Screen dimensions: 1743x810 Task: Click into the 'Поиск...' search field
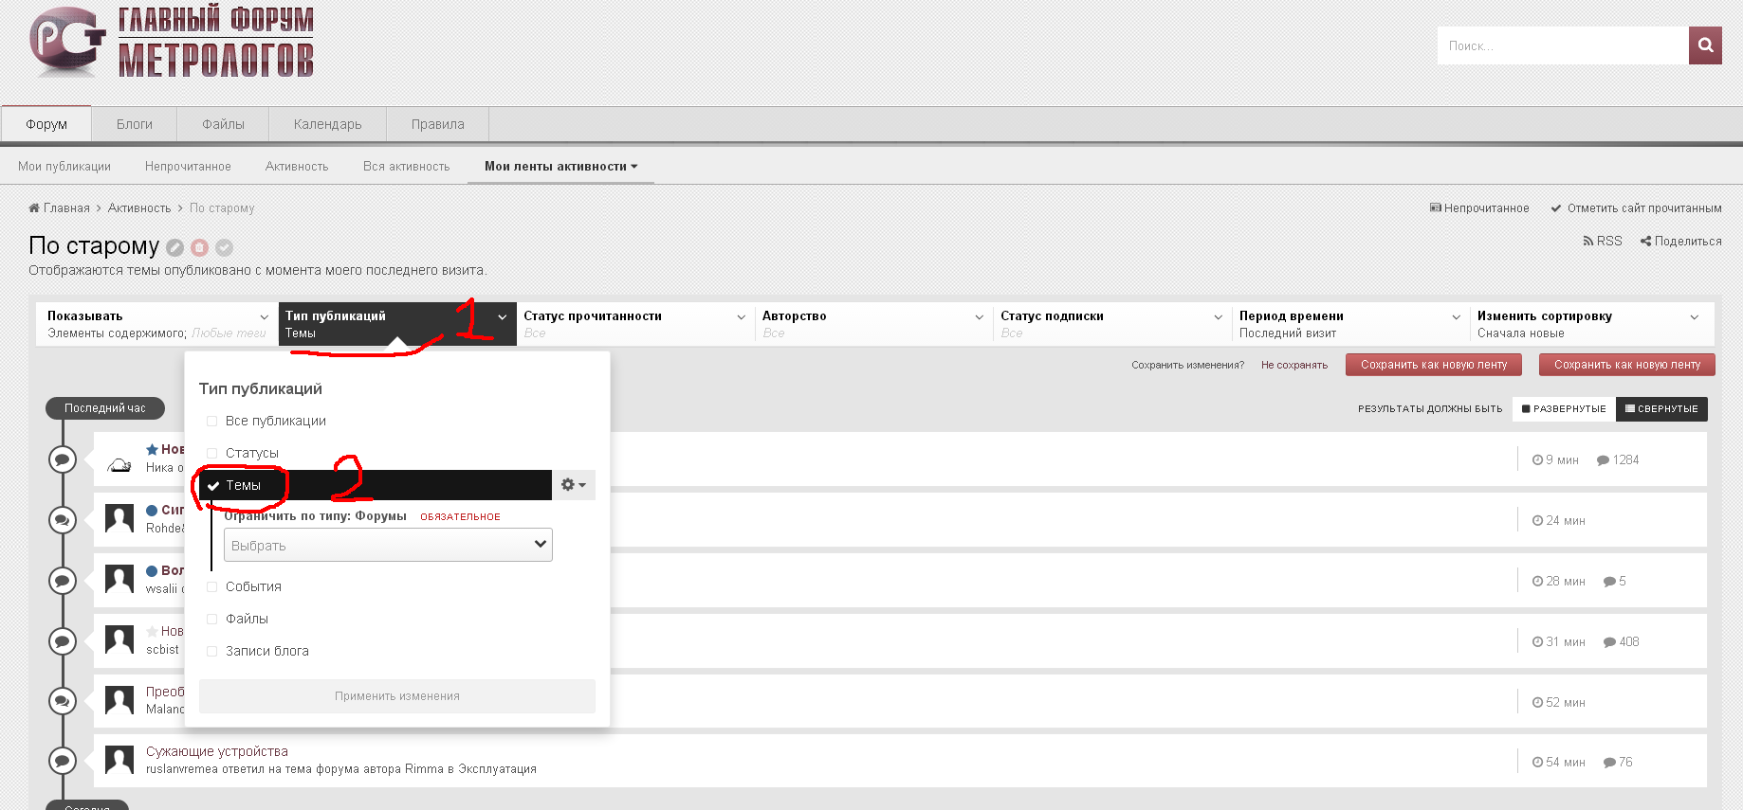pyautogui.click(x=1562, y=45)
